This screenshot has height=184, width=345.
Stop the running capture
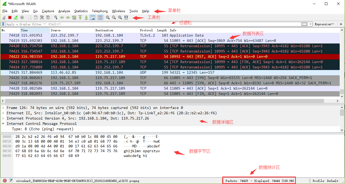(x=10, y=17)
